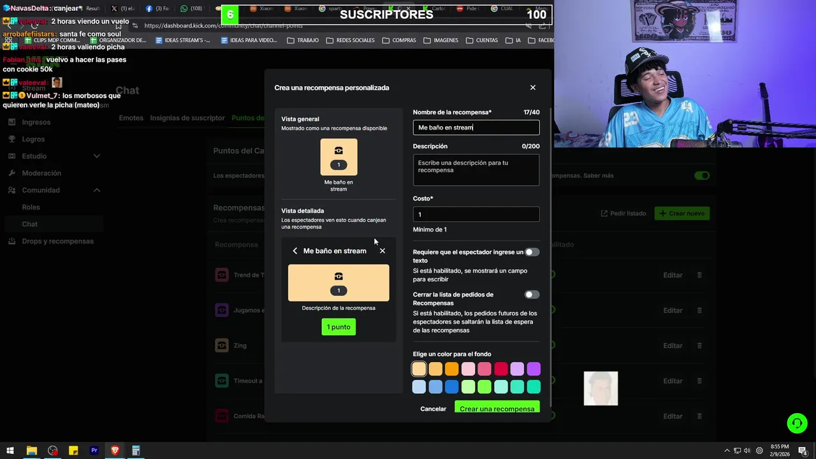Click the Zing reward icon
The width and height of the screenshot is (816, 459).
point(222,346)
